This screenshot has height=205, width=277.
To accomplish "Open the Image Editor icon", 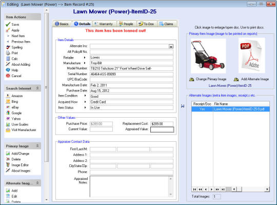I will coord(8,165).
